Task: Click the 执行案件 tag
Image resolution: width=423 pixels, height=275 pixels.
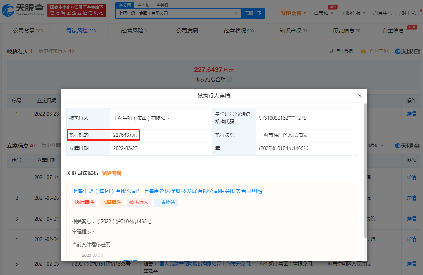Action: click(x=84, y=202)
